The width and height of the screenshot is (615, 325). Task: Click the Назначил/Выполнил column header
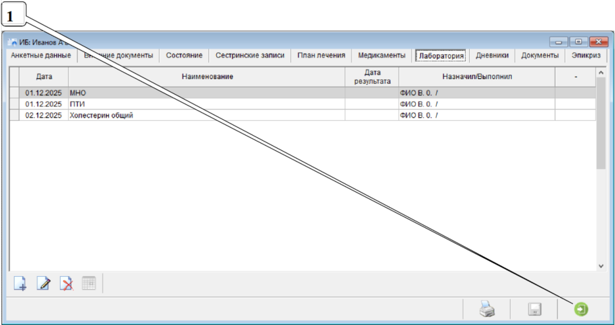coord(476,77)
